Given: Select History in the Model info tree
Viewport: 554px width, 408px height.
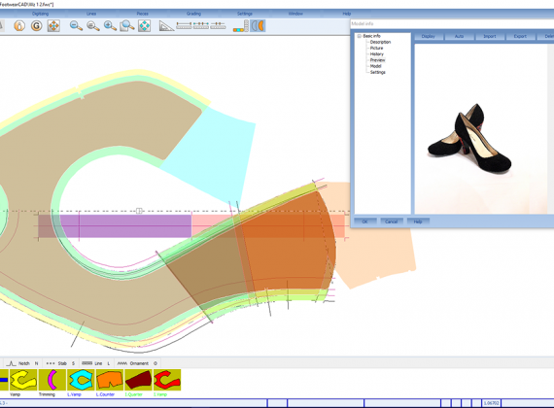Looking at the screenshot, I should pyautogui.click(x=377, y=54).
